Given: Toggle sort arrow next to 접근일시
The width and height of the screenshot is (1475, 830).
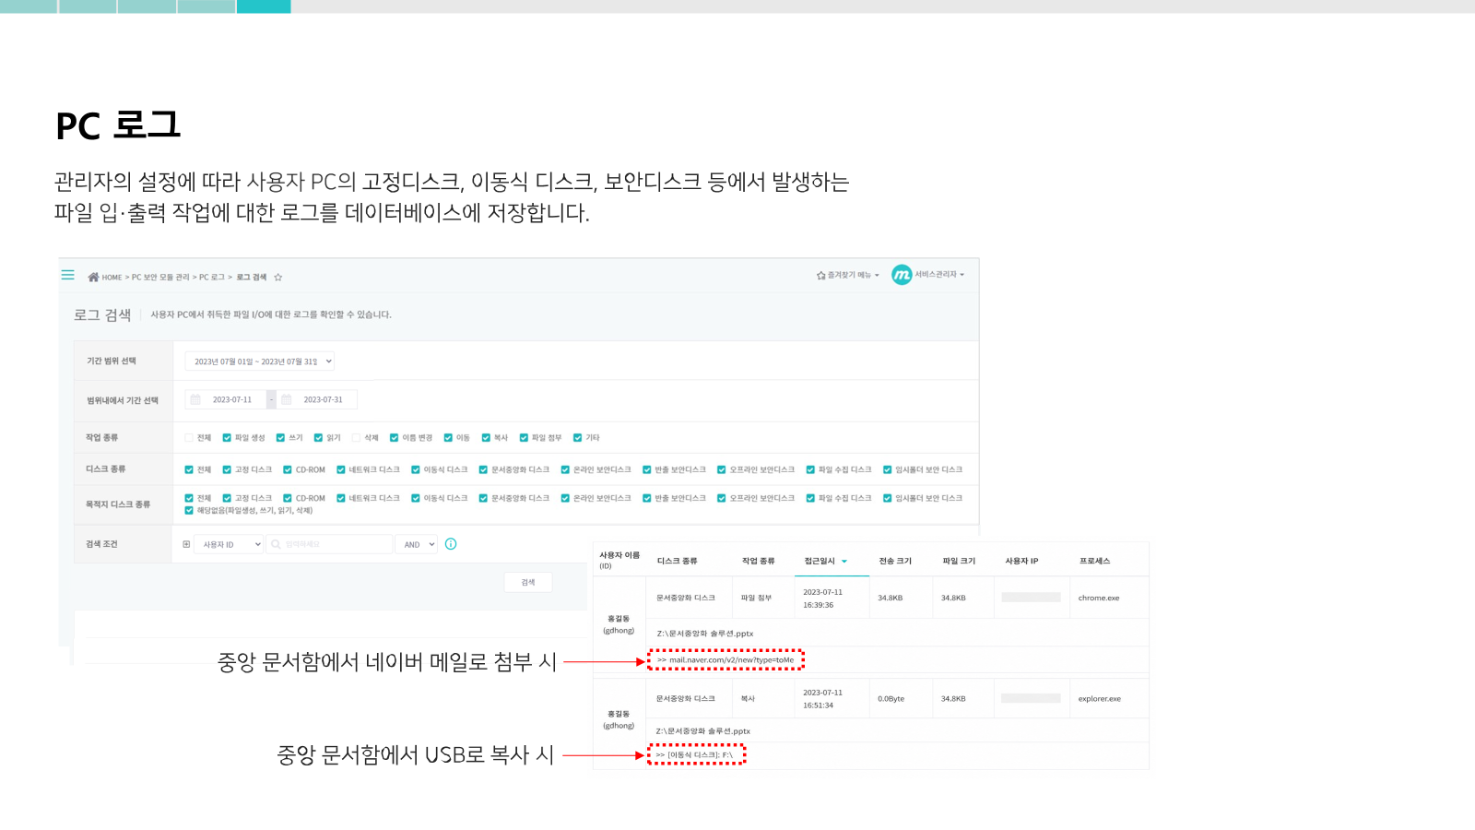Looking at the screenshot, I should click(x=844, y=562).
